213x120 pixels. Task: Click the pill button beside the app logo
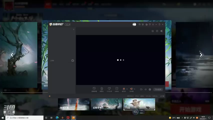(68, 24)
